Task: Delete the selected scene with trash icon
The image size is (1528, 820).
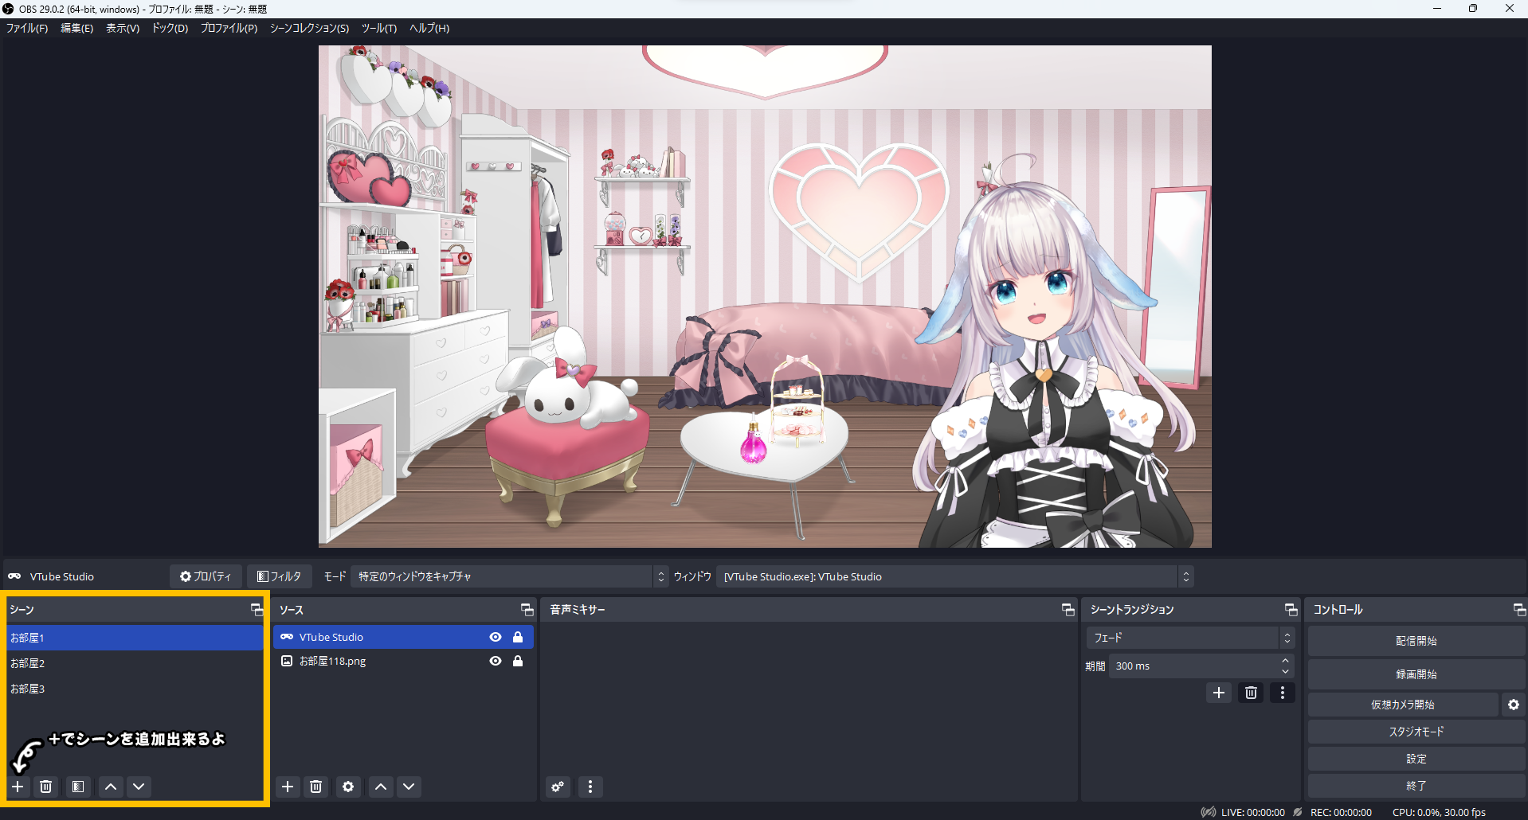Action: click(46, 787)
